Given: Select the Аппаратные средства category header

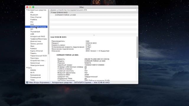Looking at the screenshot, I should coord(37,10).
